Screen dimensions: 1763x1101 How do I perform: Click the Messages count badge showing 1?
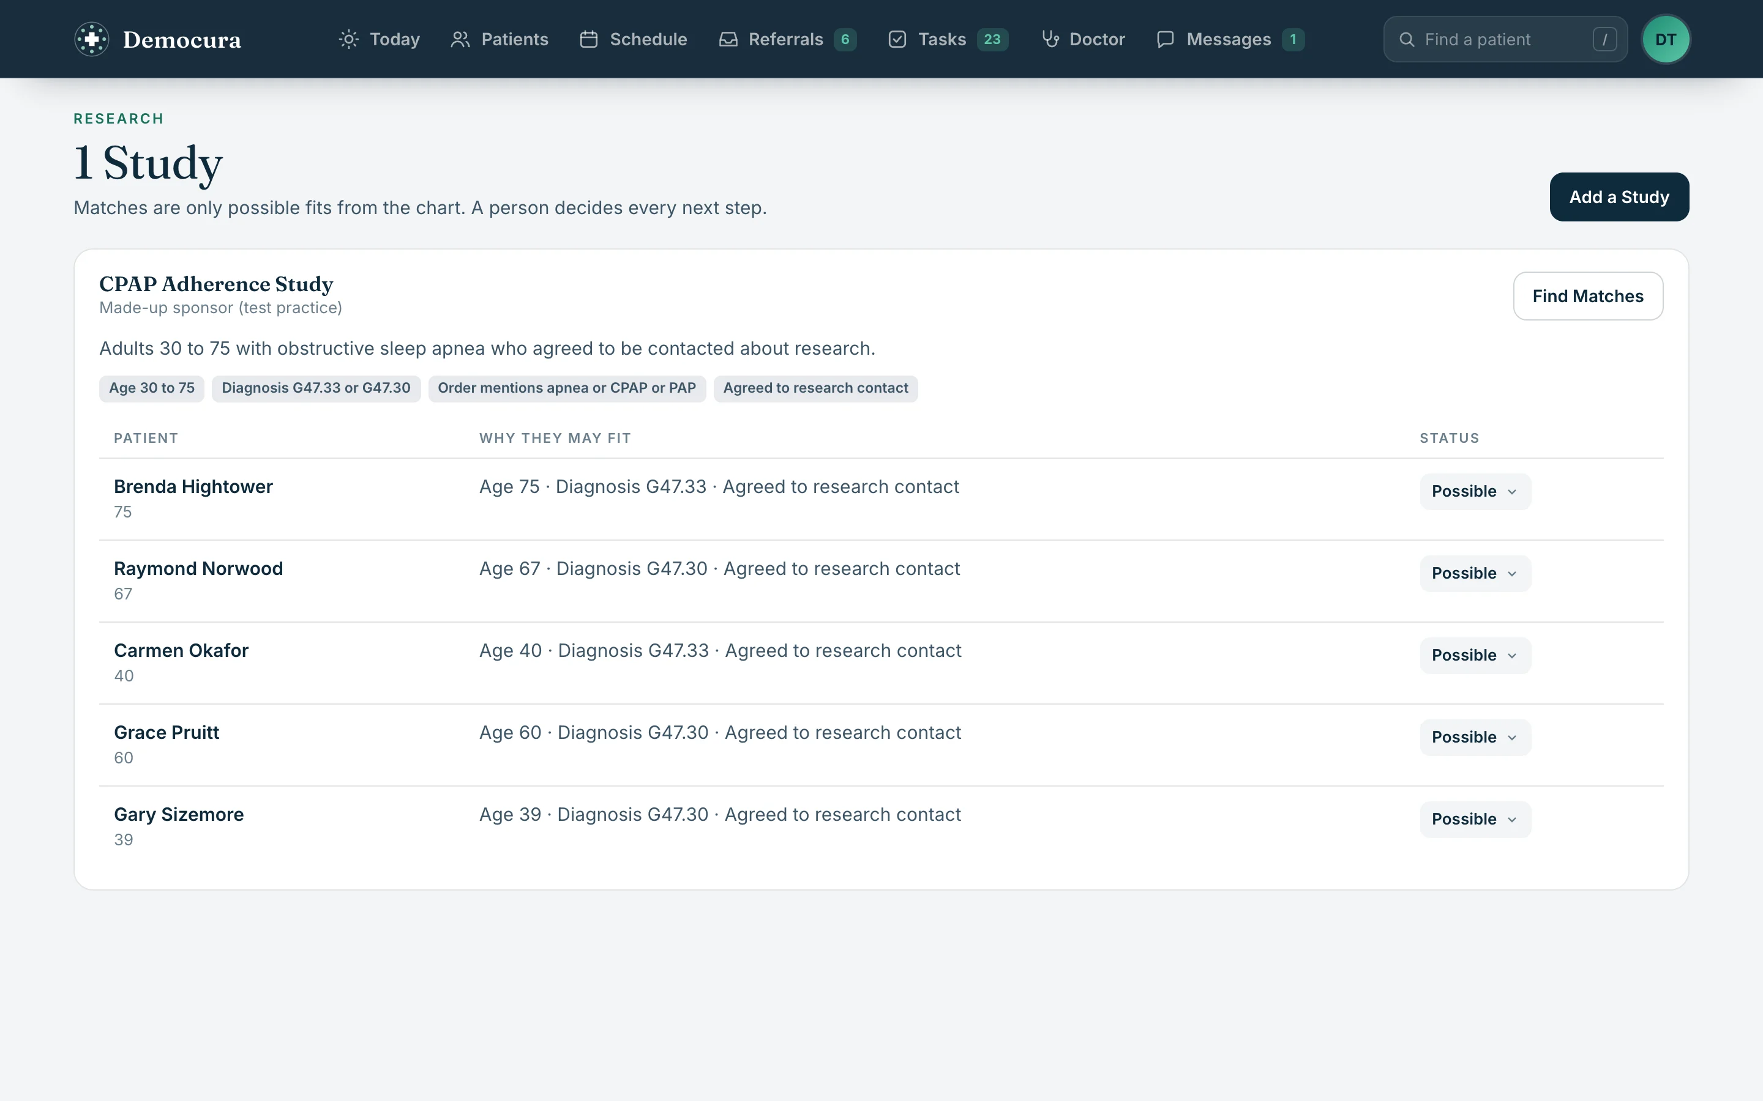point(1293,39)
